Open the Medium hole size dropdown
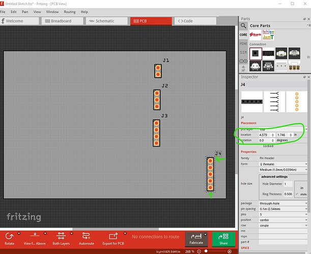Screen dimensions: 311x254 pos(283,170)
